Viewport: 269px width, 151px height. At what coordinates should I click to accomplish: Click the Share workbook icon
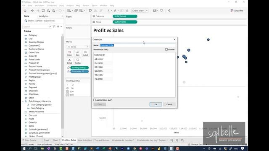[x=169, y=10]
